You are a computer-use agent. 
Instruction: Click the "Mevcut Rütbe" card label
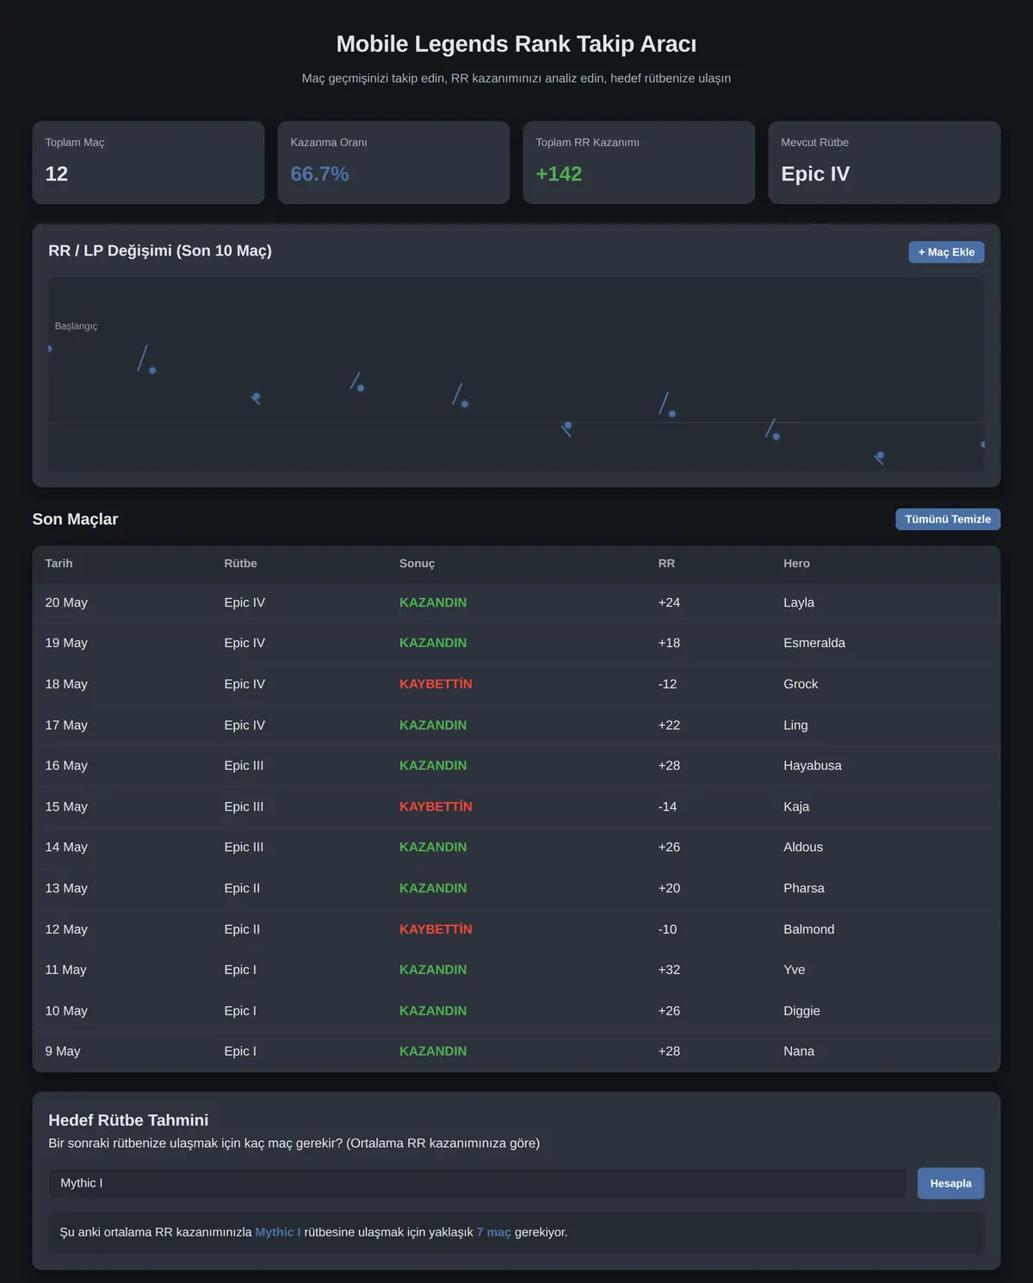(814, 143)
